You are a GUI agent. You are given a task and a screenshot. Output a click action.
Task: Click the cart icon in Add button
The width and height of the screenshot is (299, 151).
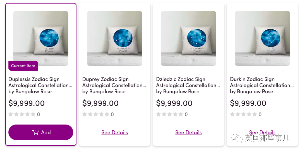[35, 132]
